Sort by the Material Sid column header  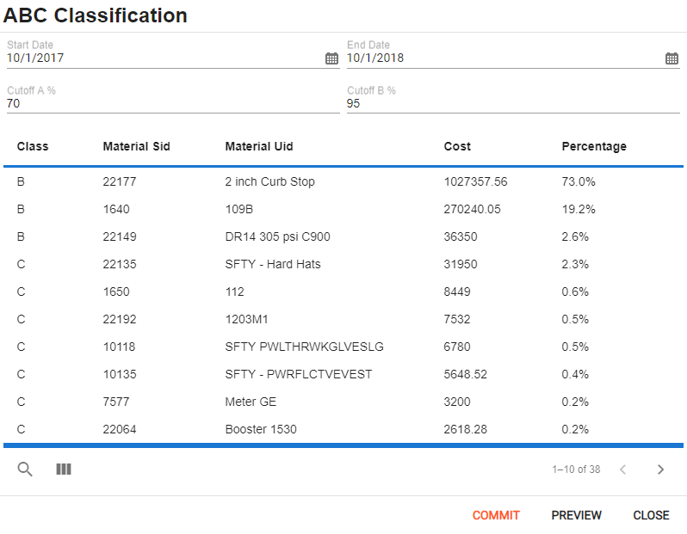pos(136,146)
